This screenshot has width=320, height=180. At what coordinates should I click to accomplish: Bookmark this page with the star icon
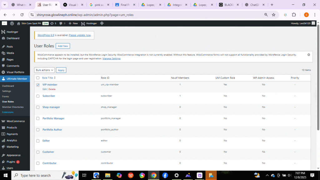[x=273, y=15]
